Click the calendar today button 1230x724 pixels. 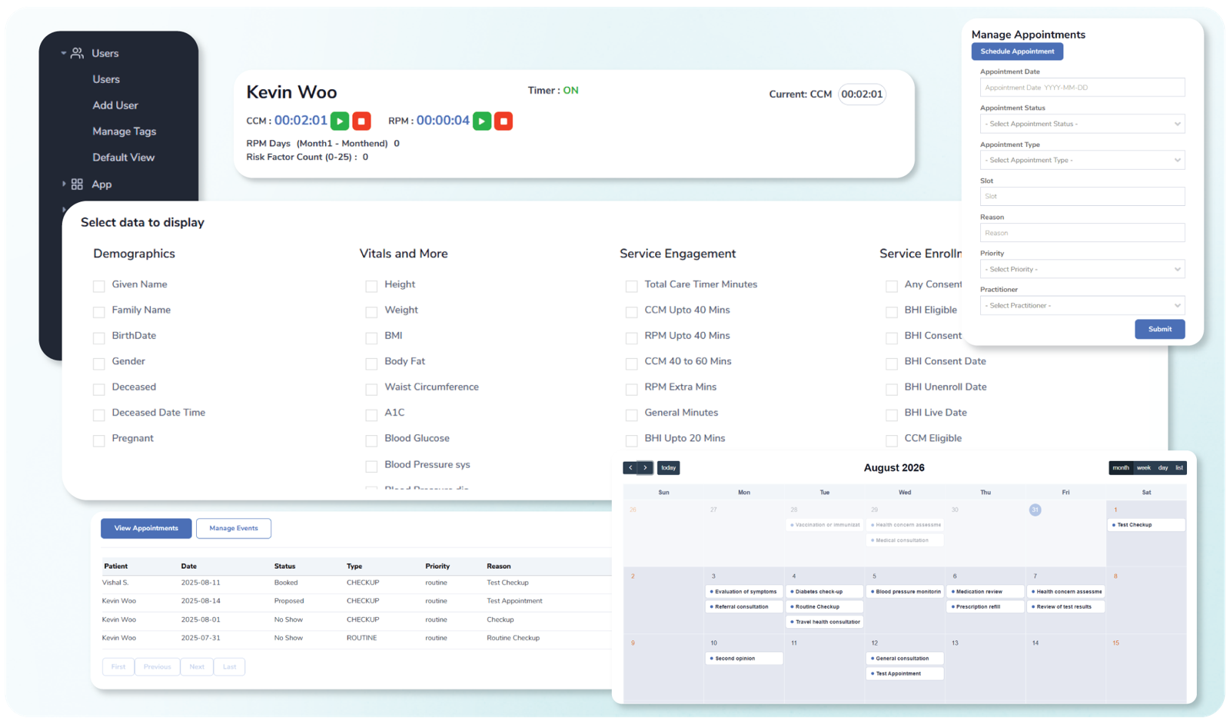[x=669, y=467]
